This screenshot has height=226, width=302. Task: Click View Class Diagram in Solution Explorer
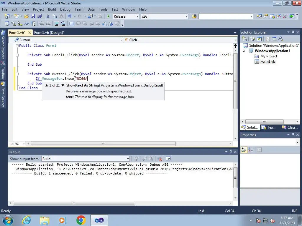coord(281,39)
